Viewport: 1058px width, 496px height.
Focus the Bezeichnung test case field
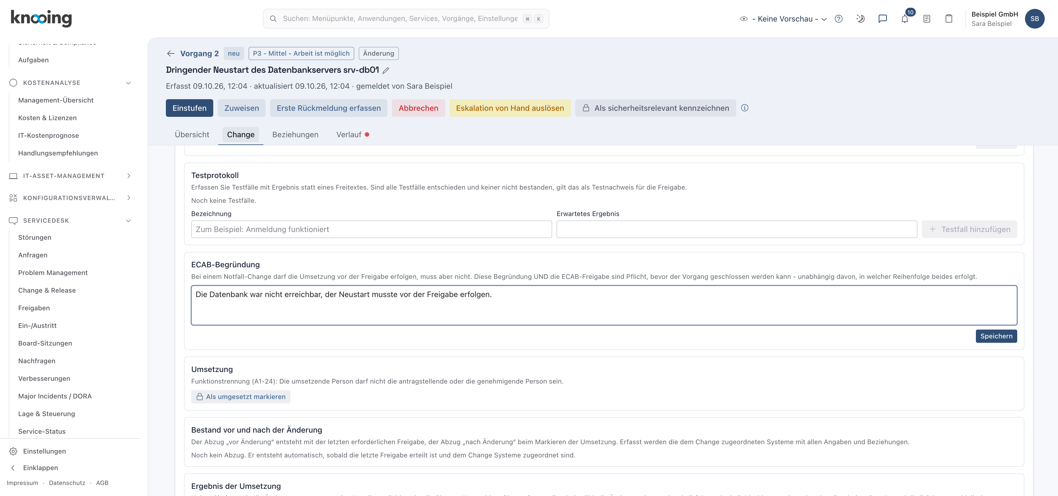[371, 229]
